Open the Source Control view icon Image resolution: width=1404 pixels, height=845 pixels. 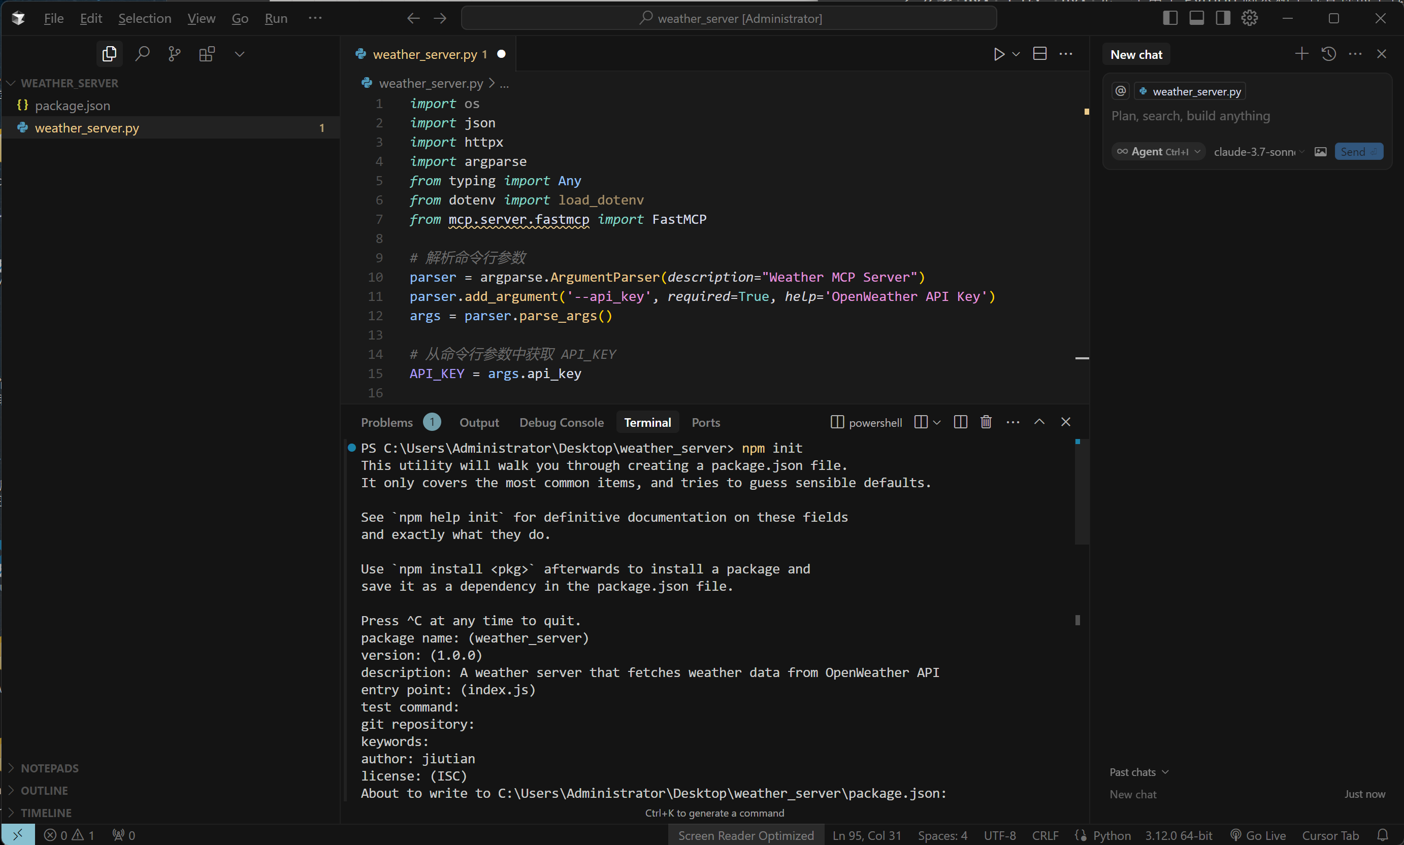pyautogui.click(x=174, y=54)
